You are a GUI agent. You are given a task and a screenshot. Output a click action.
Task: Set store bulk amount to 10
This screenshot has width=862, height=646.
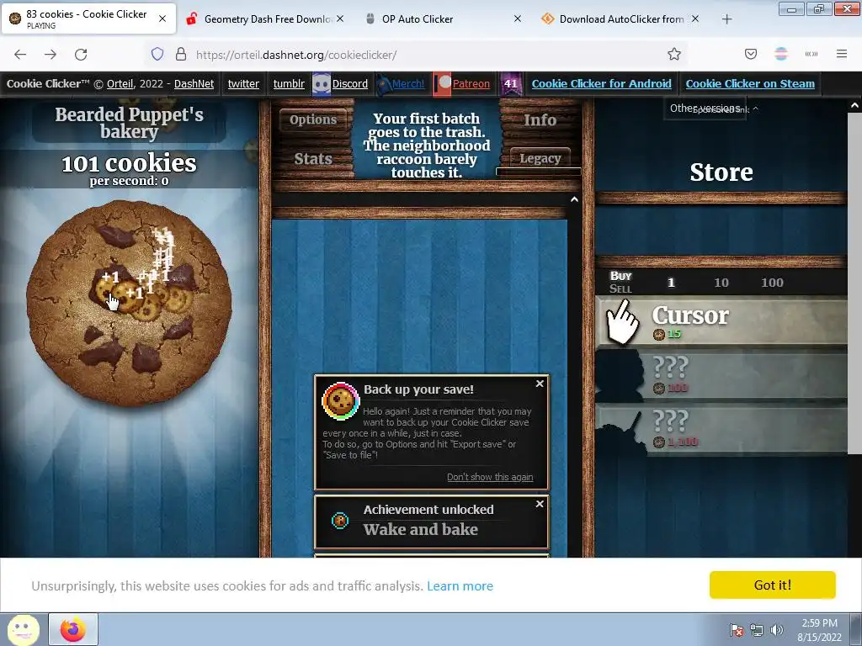[721, 283]
